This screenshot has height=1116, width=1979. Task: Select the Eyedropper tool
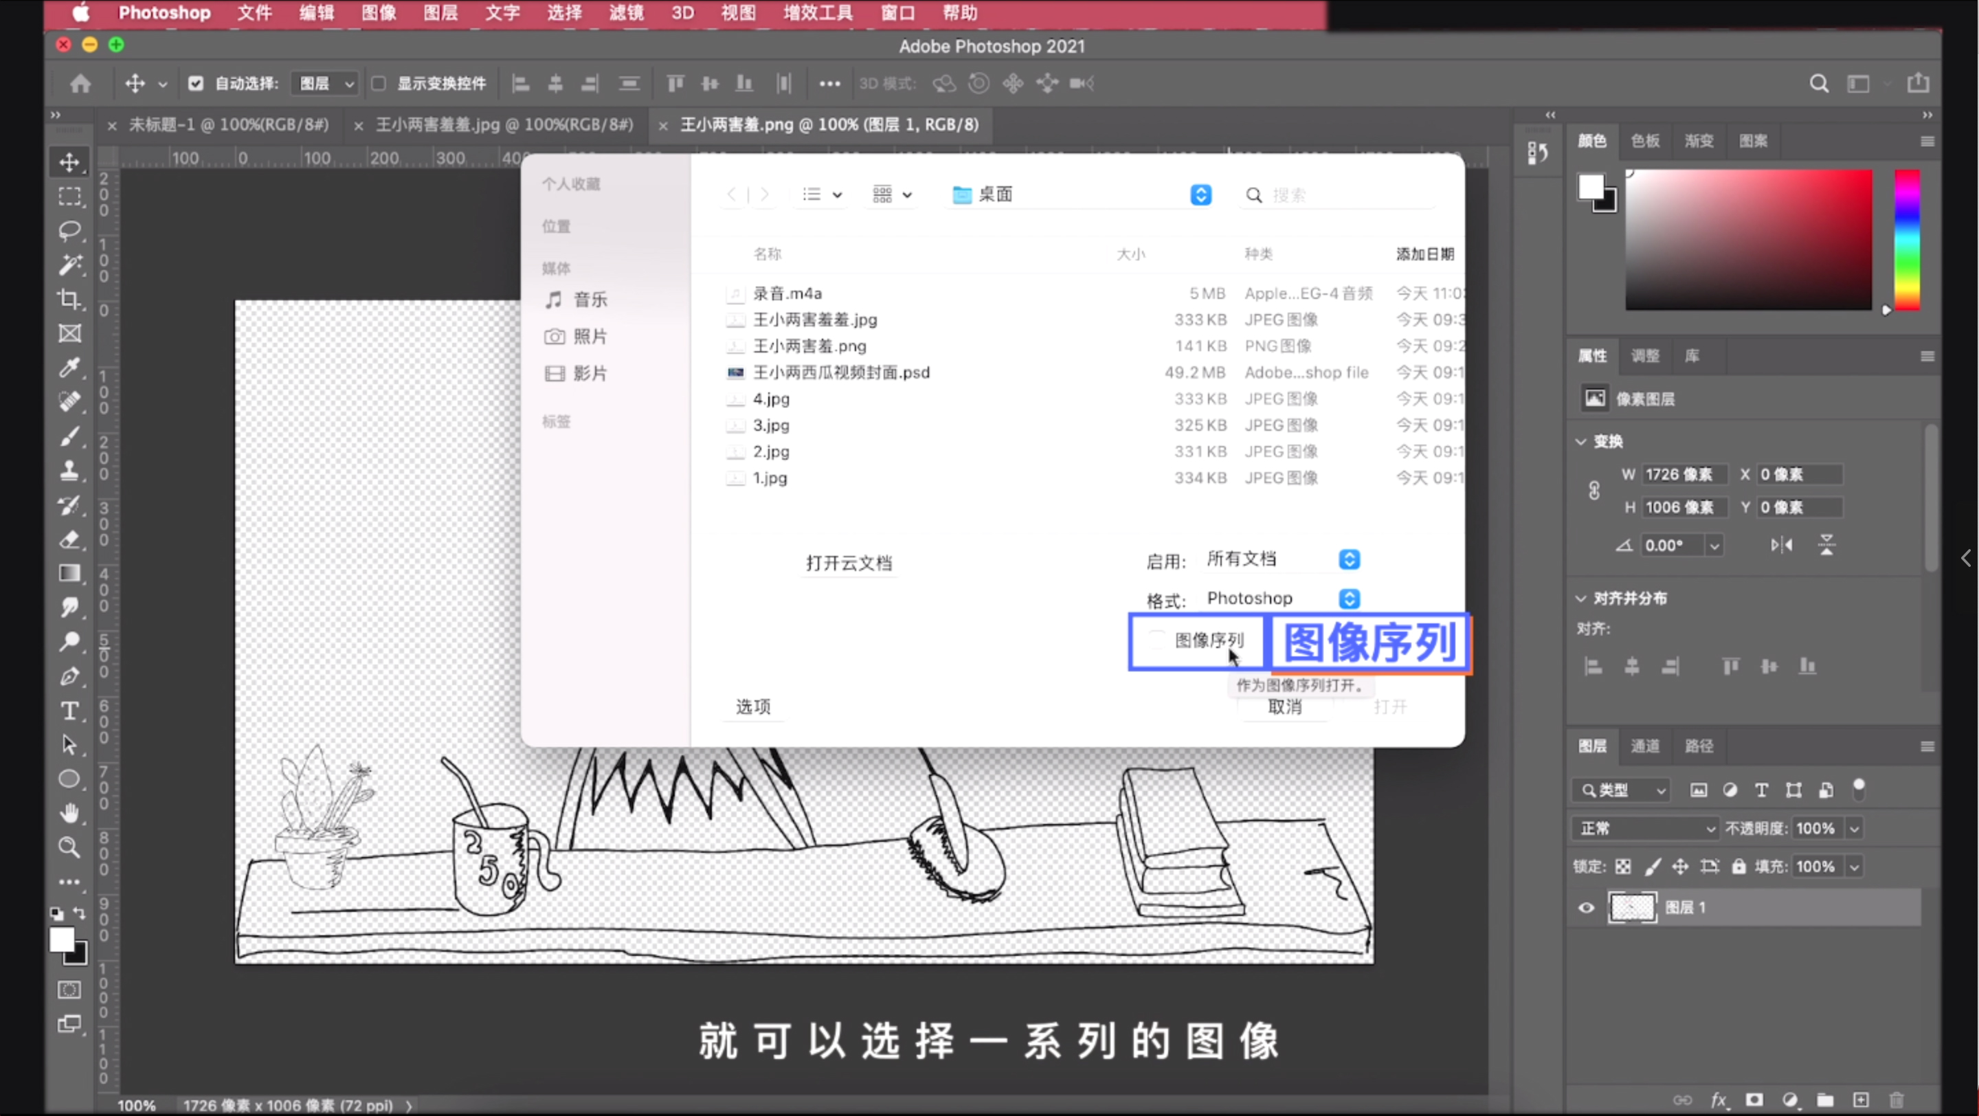click(70, 368)
